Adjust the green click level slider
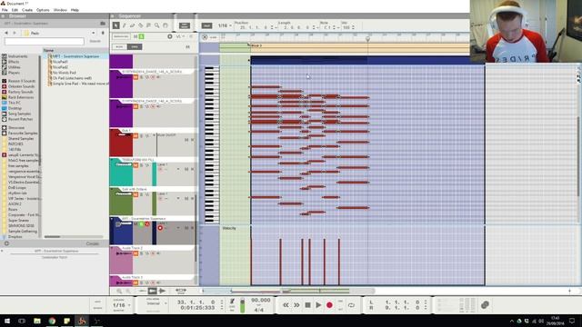The height and width of the screenshot is (327, 582). tap(243, 305)
